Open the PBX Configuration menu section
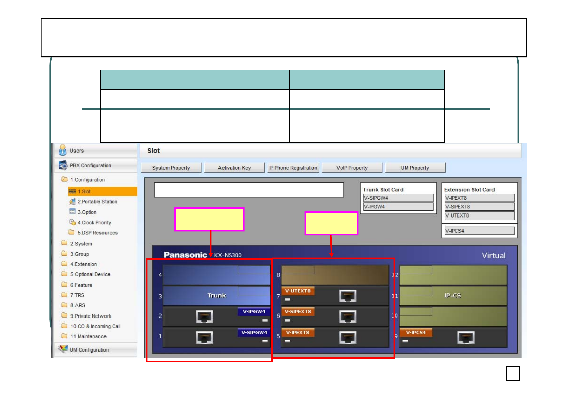The height and width of the screenshot is (401, 568). pos(95,165)
